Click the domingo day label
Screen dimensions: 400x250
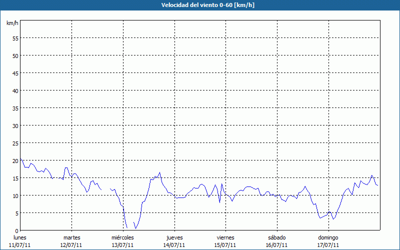328,237
